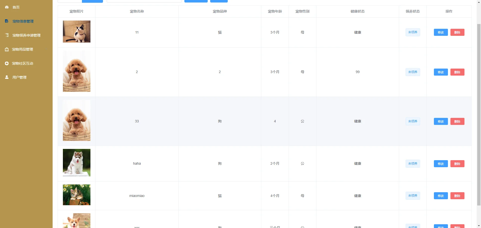Viewport: 481px width, 228px height.
Task: Click 删除 for the pet miaomiao
Action: point(457,196)
